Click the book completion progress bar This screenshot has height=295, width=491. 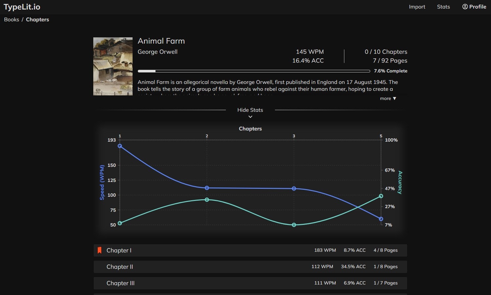pos(254,71)
